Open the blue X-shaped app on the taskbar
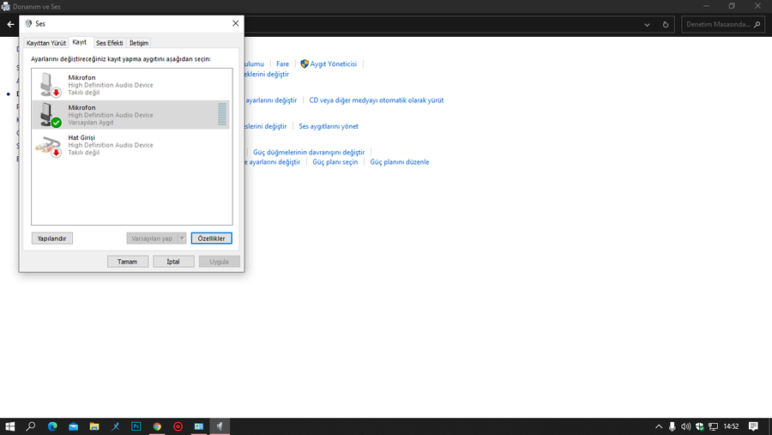This screenshot has height=435, width=772. pyautogui.click(x=115, y=426)
